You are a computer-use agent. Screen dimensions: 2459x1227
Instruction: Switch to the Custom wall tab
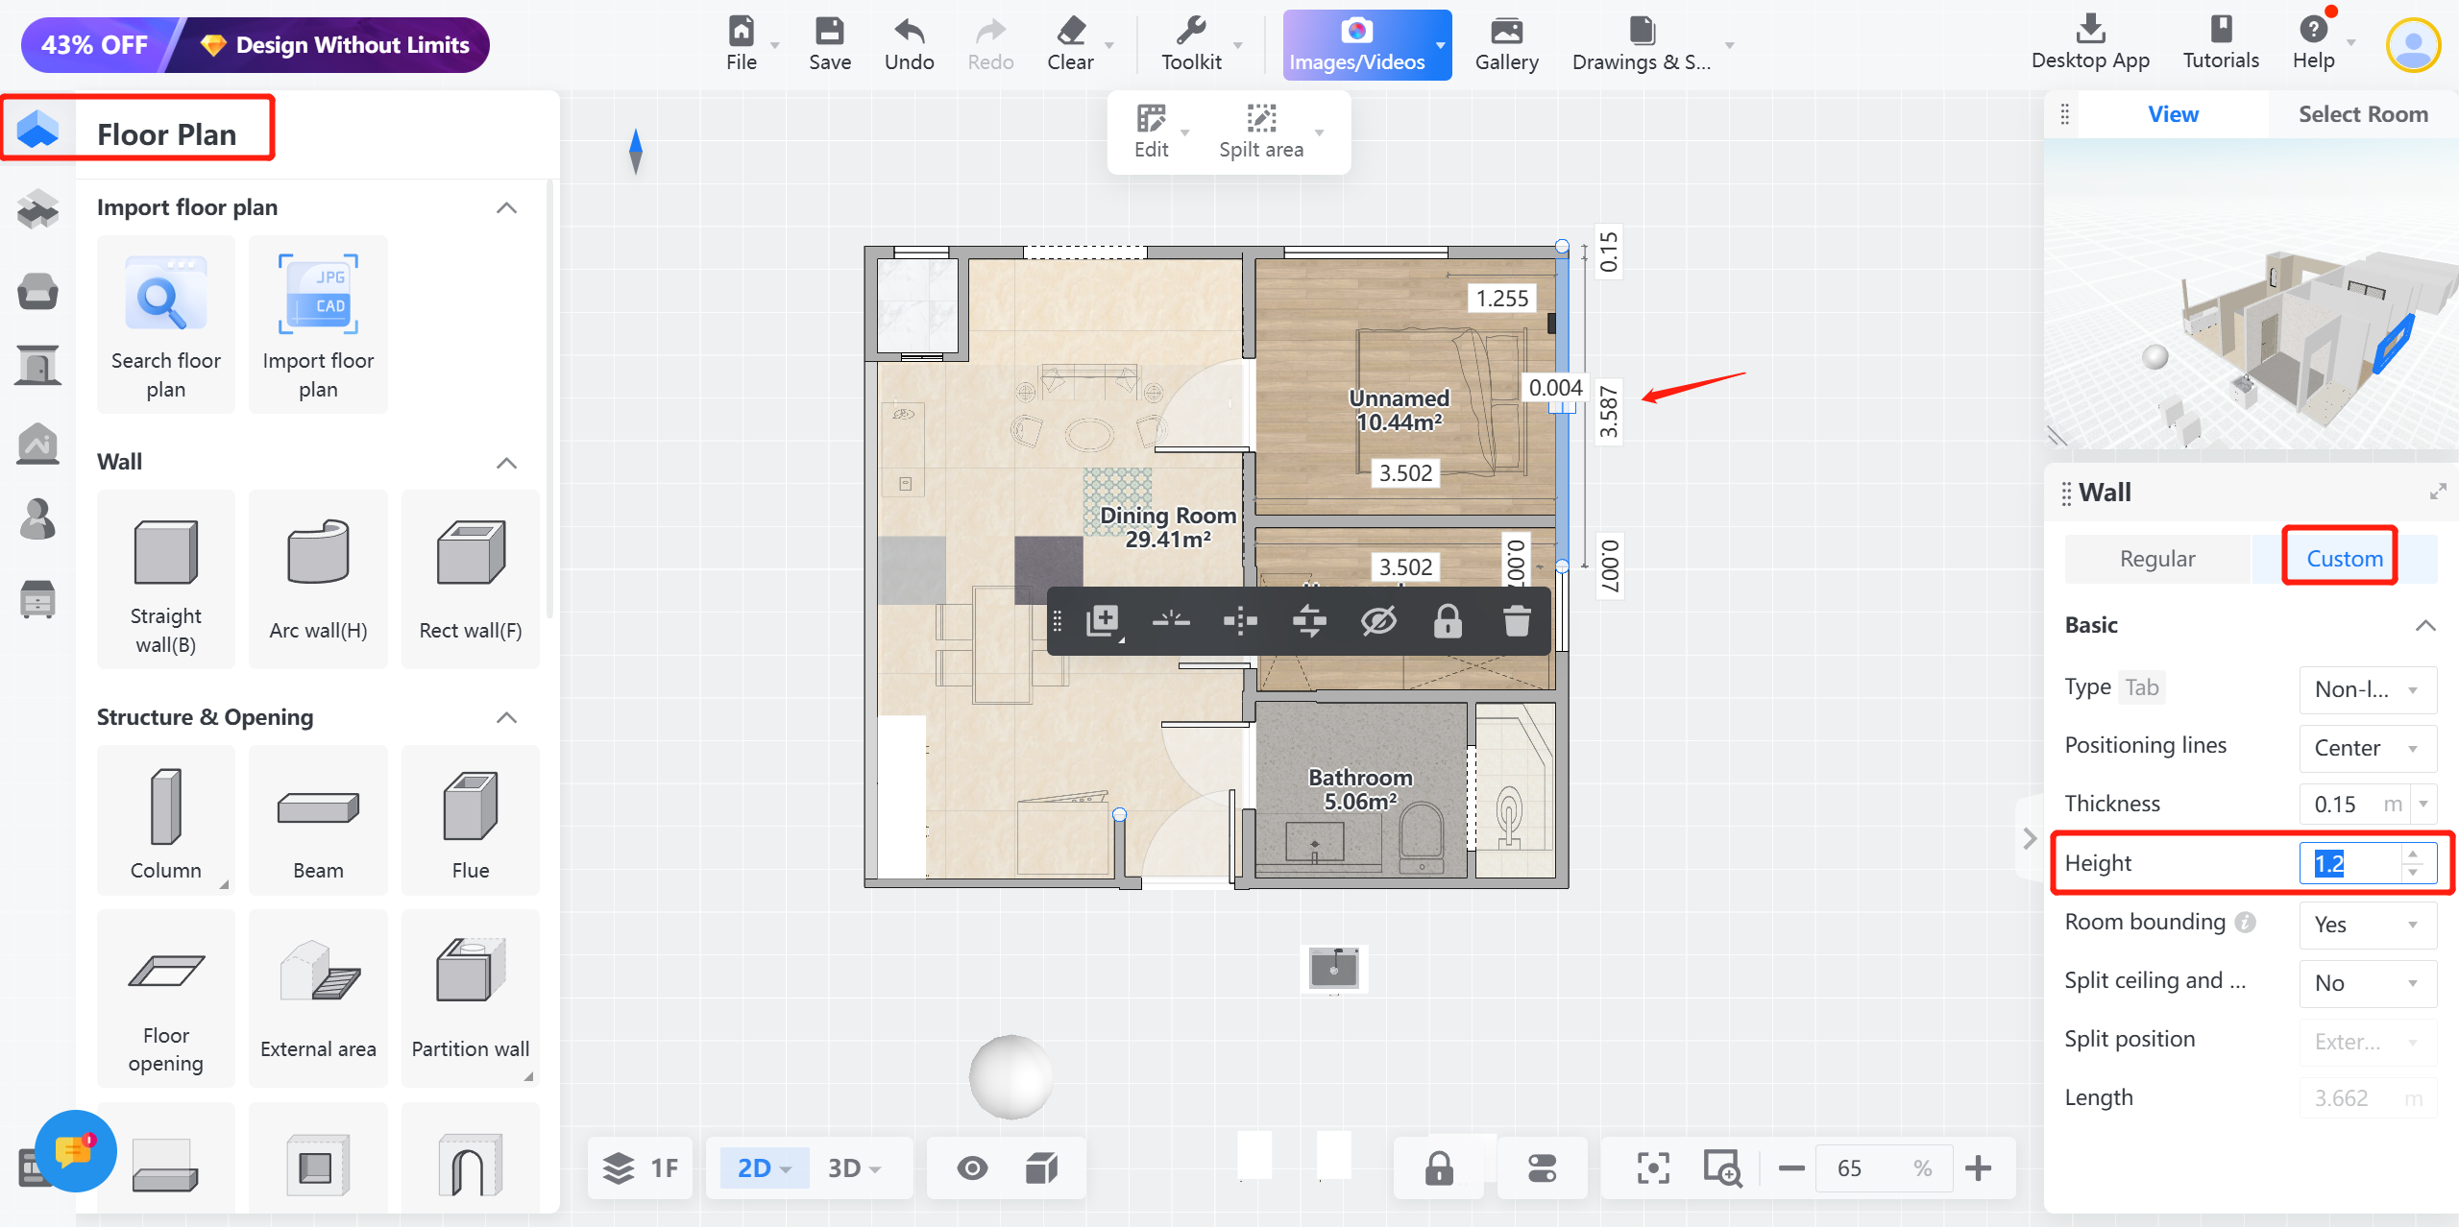(x=2344, y=558)
